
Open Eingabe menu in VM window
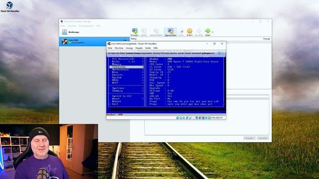click(139, 48)
